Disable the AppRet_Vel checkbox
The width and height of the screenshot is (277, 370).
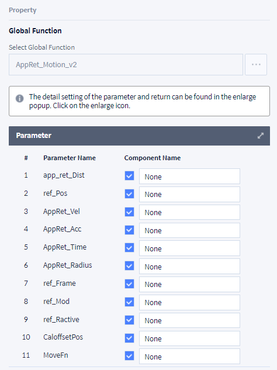(x=129, y=212)
